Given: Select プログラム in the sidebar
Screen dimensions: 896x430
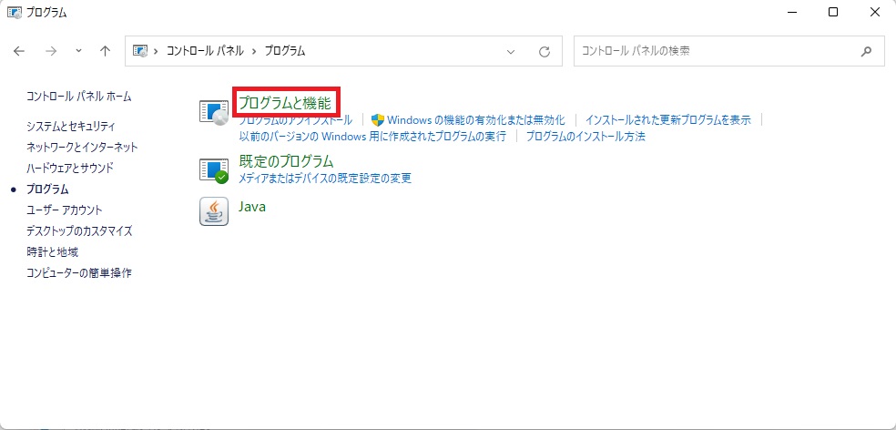Looking at the screenshot, I should 47,189.
